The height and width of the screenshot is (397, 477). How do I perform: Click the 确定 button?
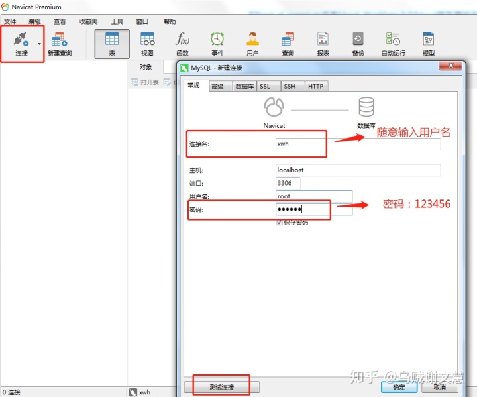click(x=399, y=387)
